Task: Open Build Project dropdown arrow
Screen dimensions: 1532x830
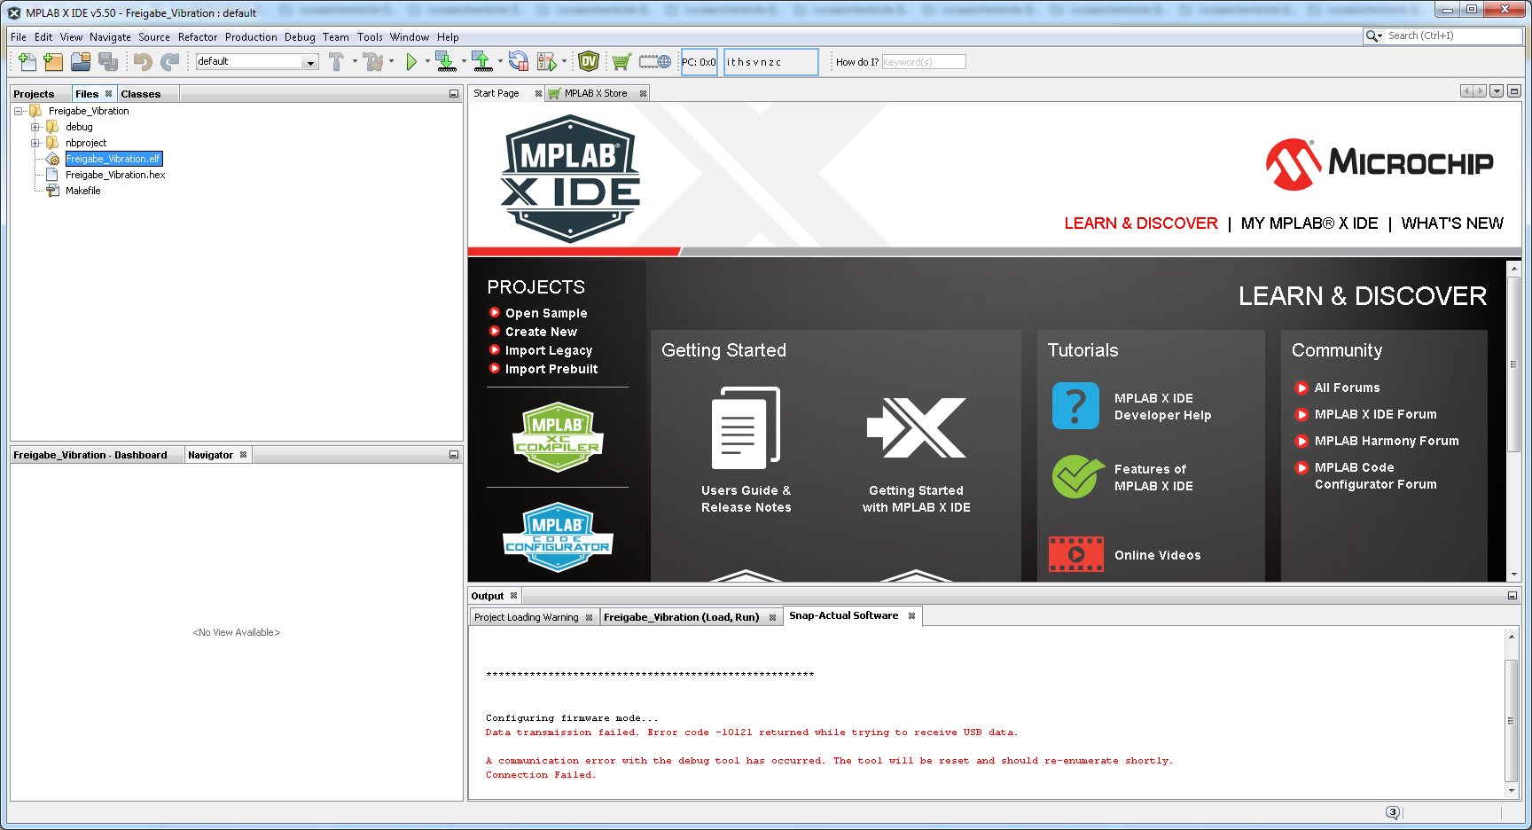Action: (355, 61)
